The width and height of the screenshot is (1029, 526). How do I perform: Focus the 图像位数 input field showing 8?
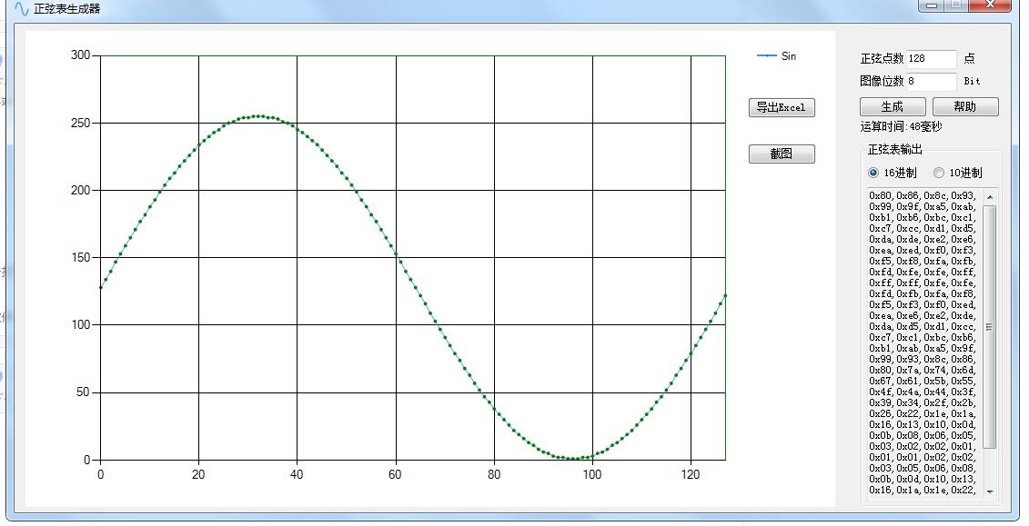click(x=932, y=81)
